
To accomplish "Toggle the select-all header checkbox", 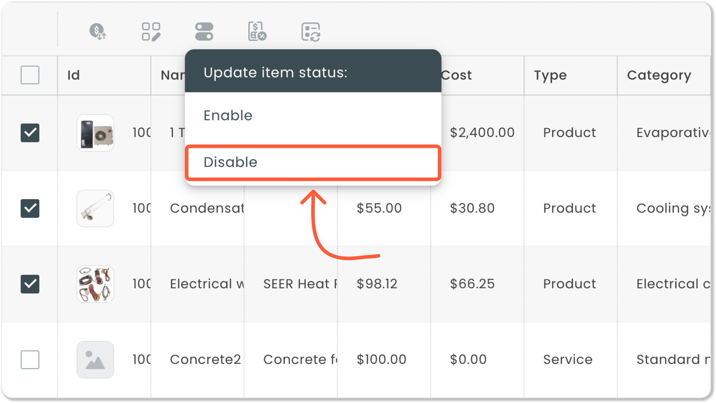I will (x=30, y=75).
